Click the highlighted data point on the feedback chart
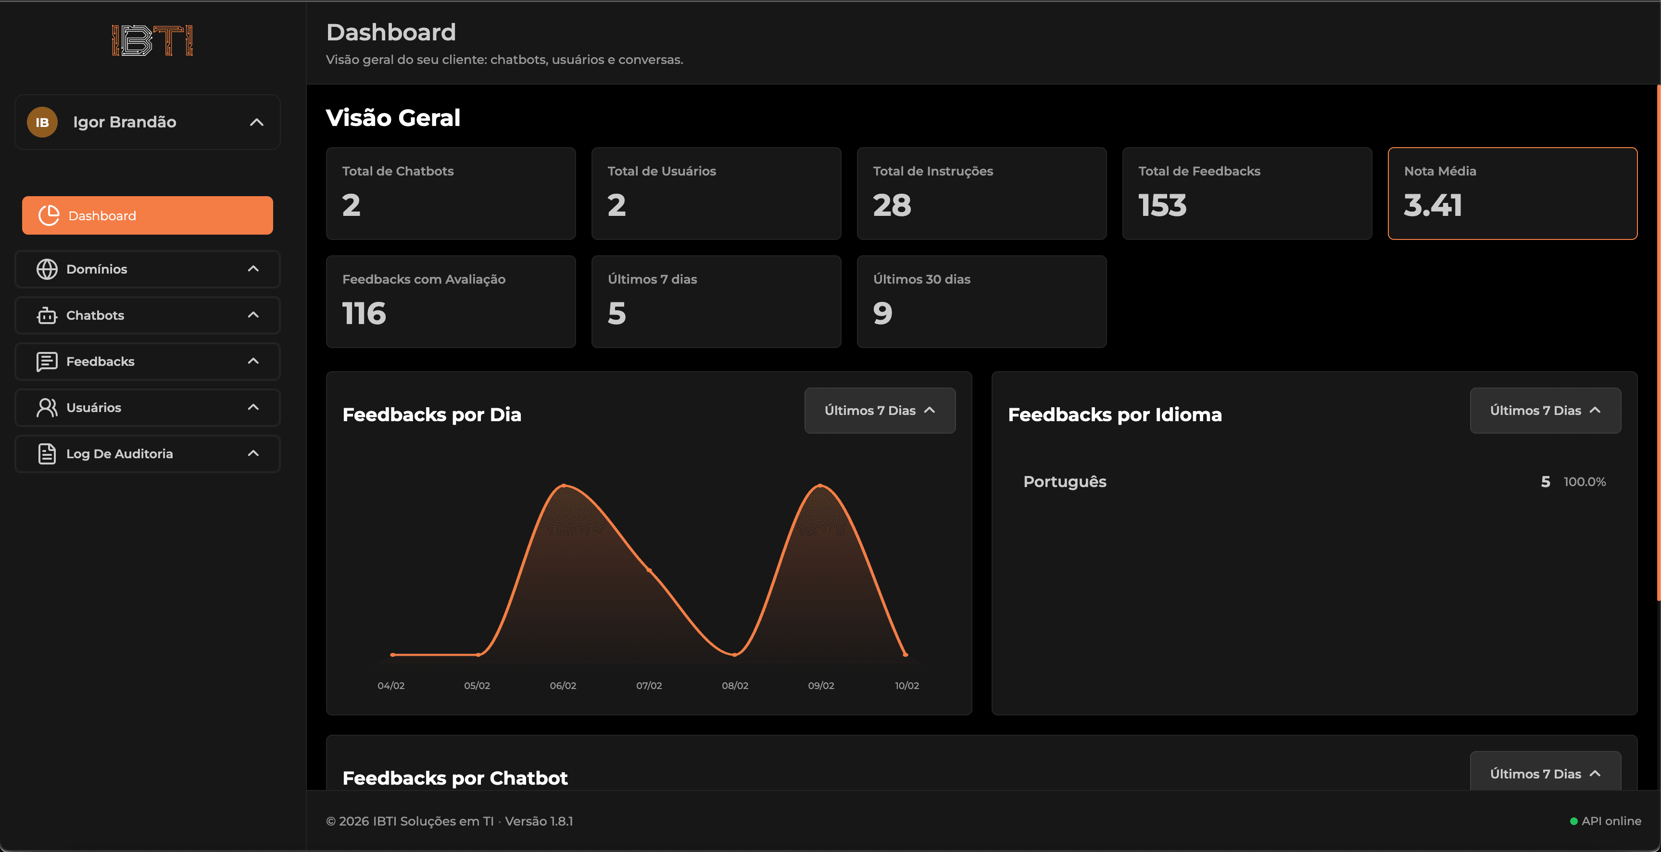 [648, 570]
